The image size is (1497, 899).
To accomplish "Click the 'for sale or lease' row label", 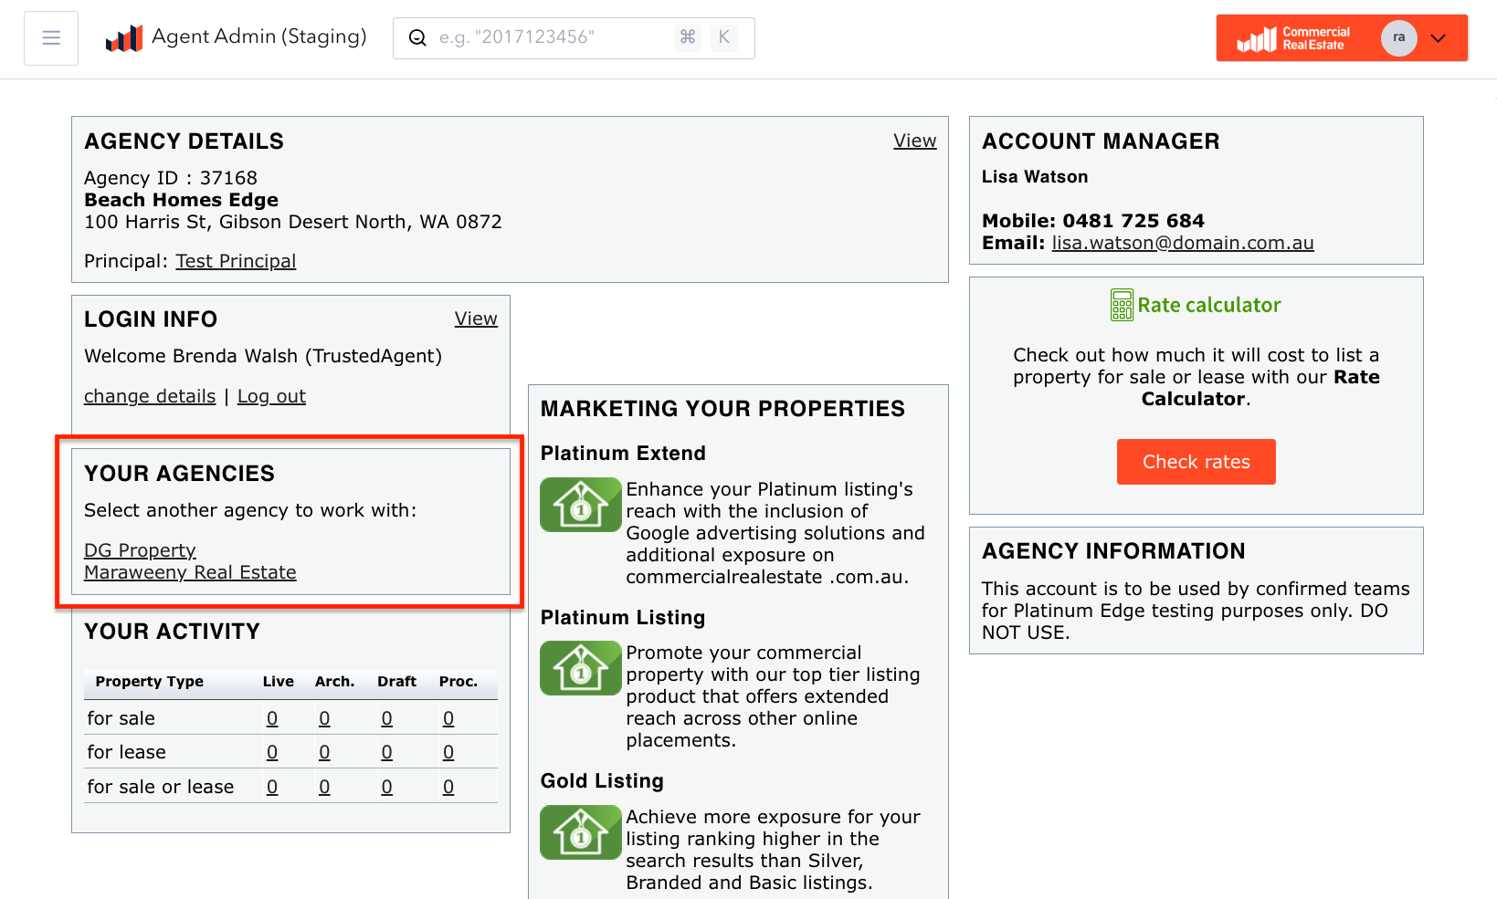I will (x=161, y=787).
